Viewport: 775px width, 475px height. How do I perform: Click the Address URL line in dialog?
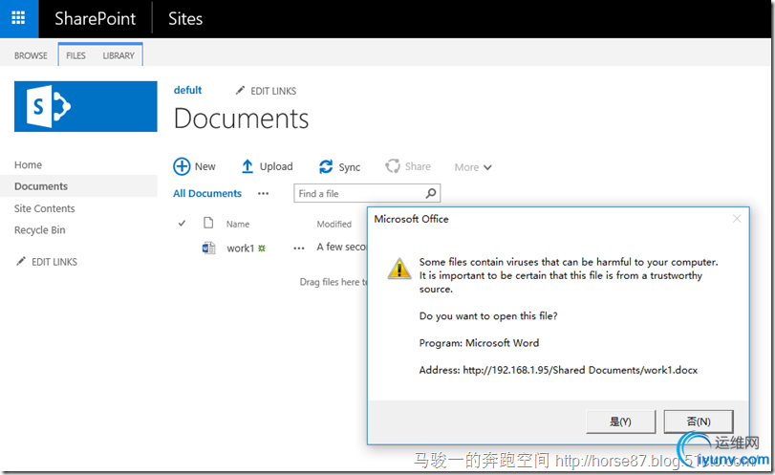click(x=558, y=370)
